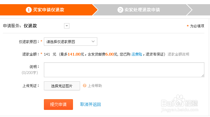This screenshot has height=117, width=210.
Task: Open the 申请服务 dropdown arrow
Action: point(67,26)
